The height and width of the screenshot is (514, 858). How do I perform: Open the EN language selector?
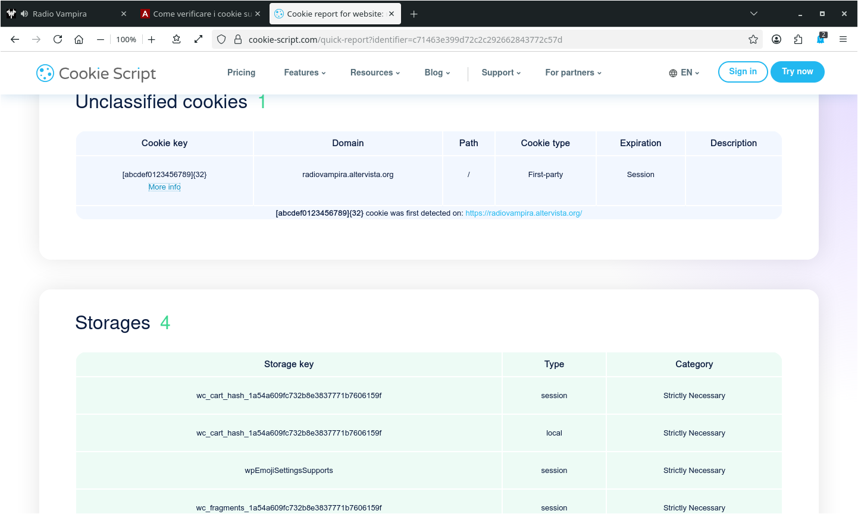click(x=684, y=72)
